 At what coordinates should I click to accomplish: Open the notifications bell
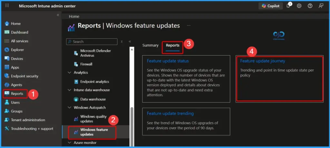point(288,6)
